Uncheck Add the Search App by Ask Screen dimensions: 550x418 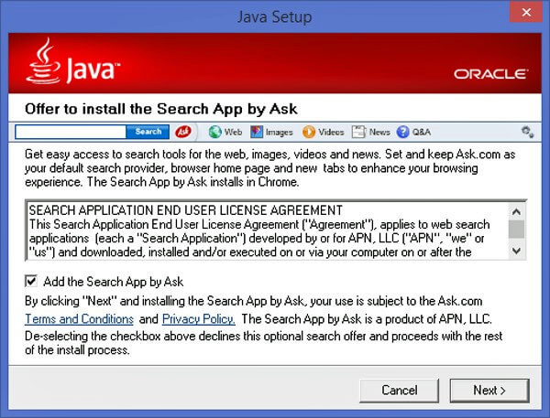[31, 282]
